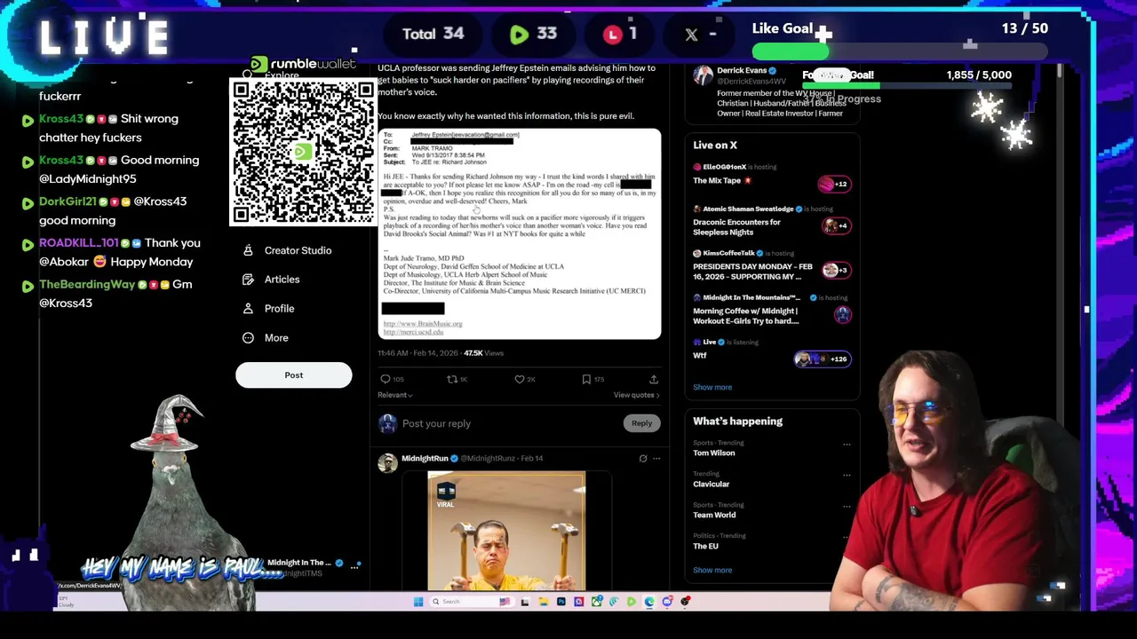Click the taskbar Search box

472,602
